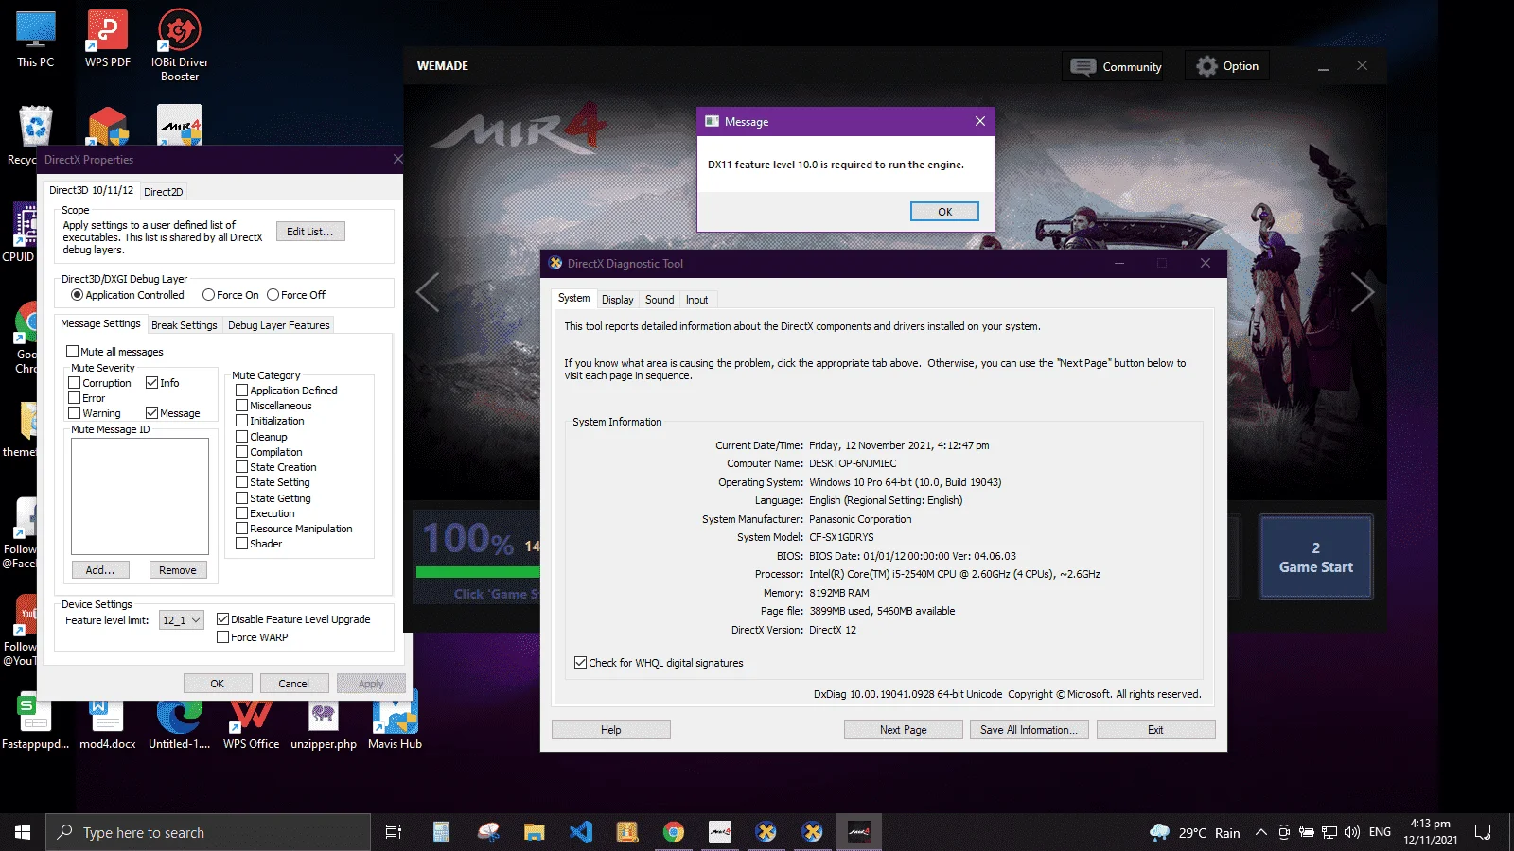Image resolution: width=1514 pixels, height=851 pixels.
Task: Open File Explorer from the taskbar
Action: coord(535,832)
